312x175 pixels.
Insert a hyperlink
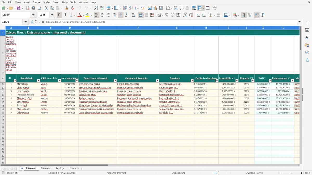[176, 8]
